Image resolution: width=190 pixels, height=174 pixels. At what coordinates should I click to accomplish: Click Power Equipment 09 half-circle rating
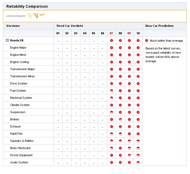[x=129, y=155]
